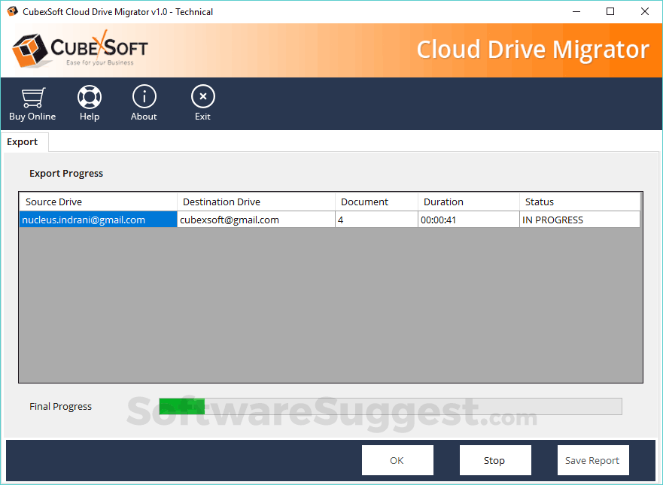The image size is (663, 485).
Task: Click the application icon in the title bar
Action: (x=12, y=11)
